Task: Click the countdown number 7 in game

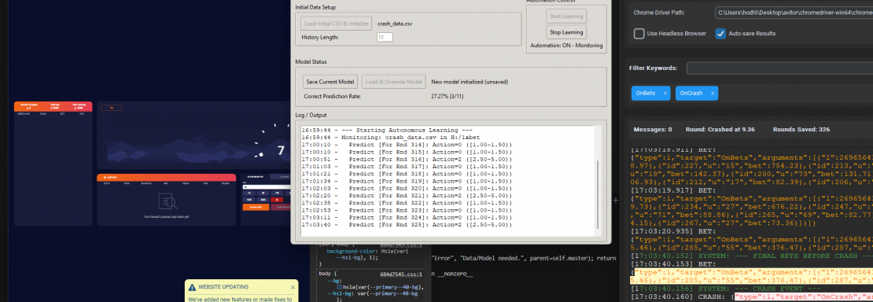Action: (x=281, y=150)
